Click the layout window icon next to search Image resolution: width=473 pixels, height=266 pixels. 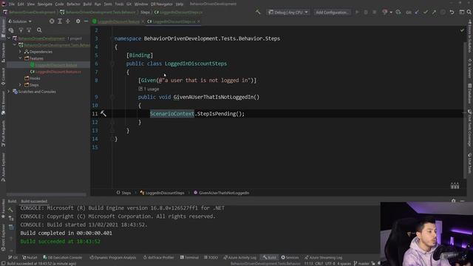461,13
